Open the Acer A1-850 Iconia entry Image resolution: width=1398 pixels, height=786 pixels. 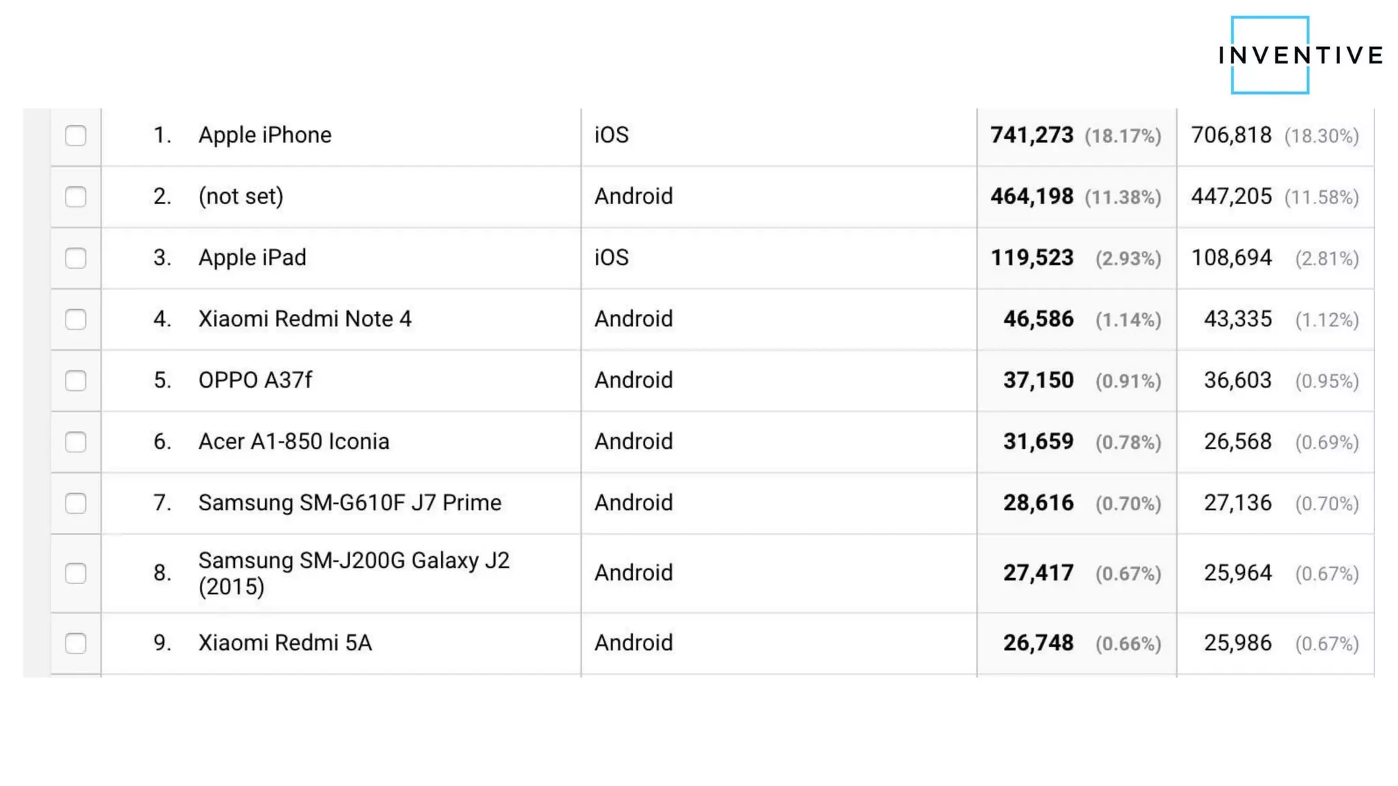point(294,441)
